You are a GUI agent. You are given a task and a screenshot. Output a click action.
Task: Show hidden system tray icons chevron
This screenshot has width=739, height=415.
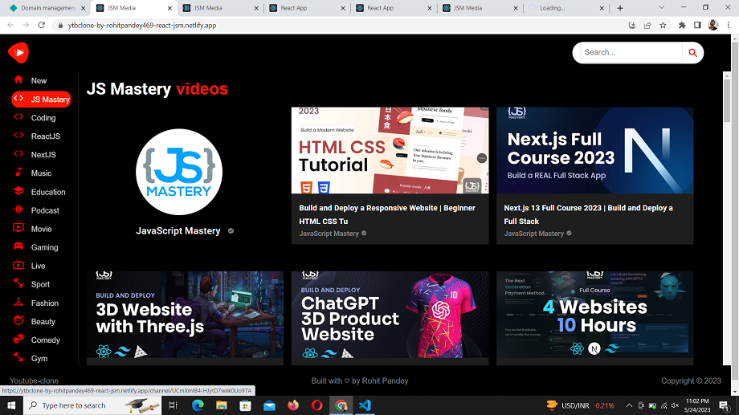pos(629,405)
